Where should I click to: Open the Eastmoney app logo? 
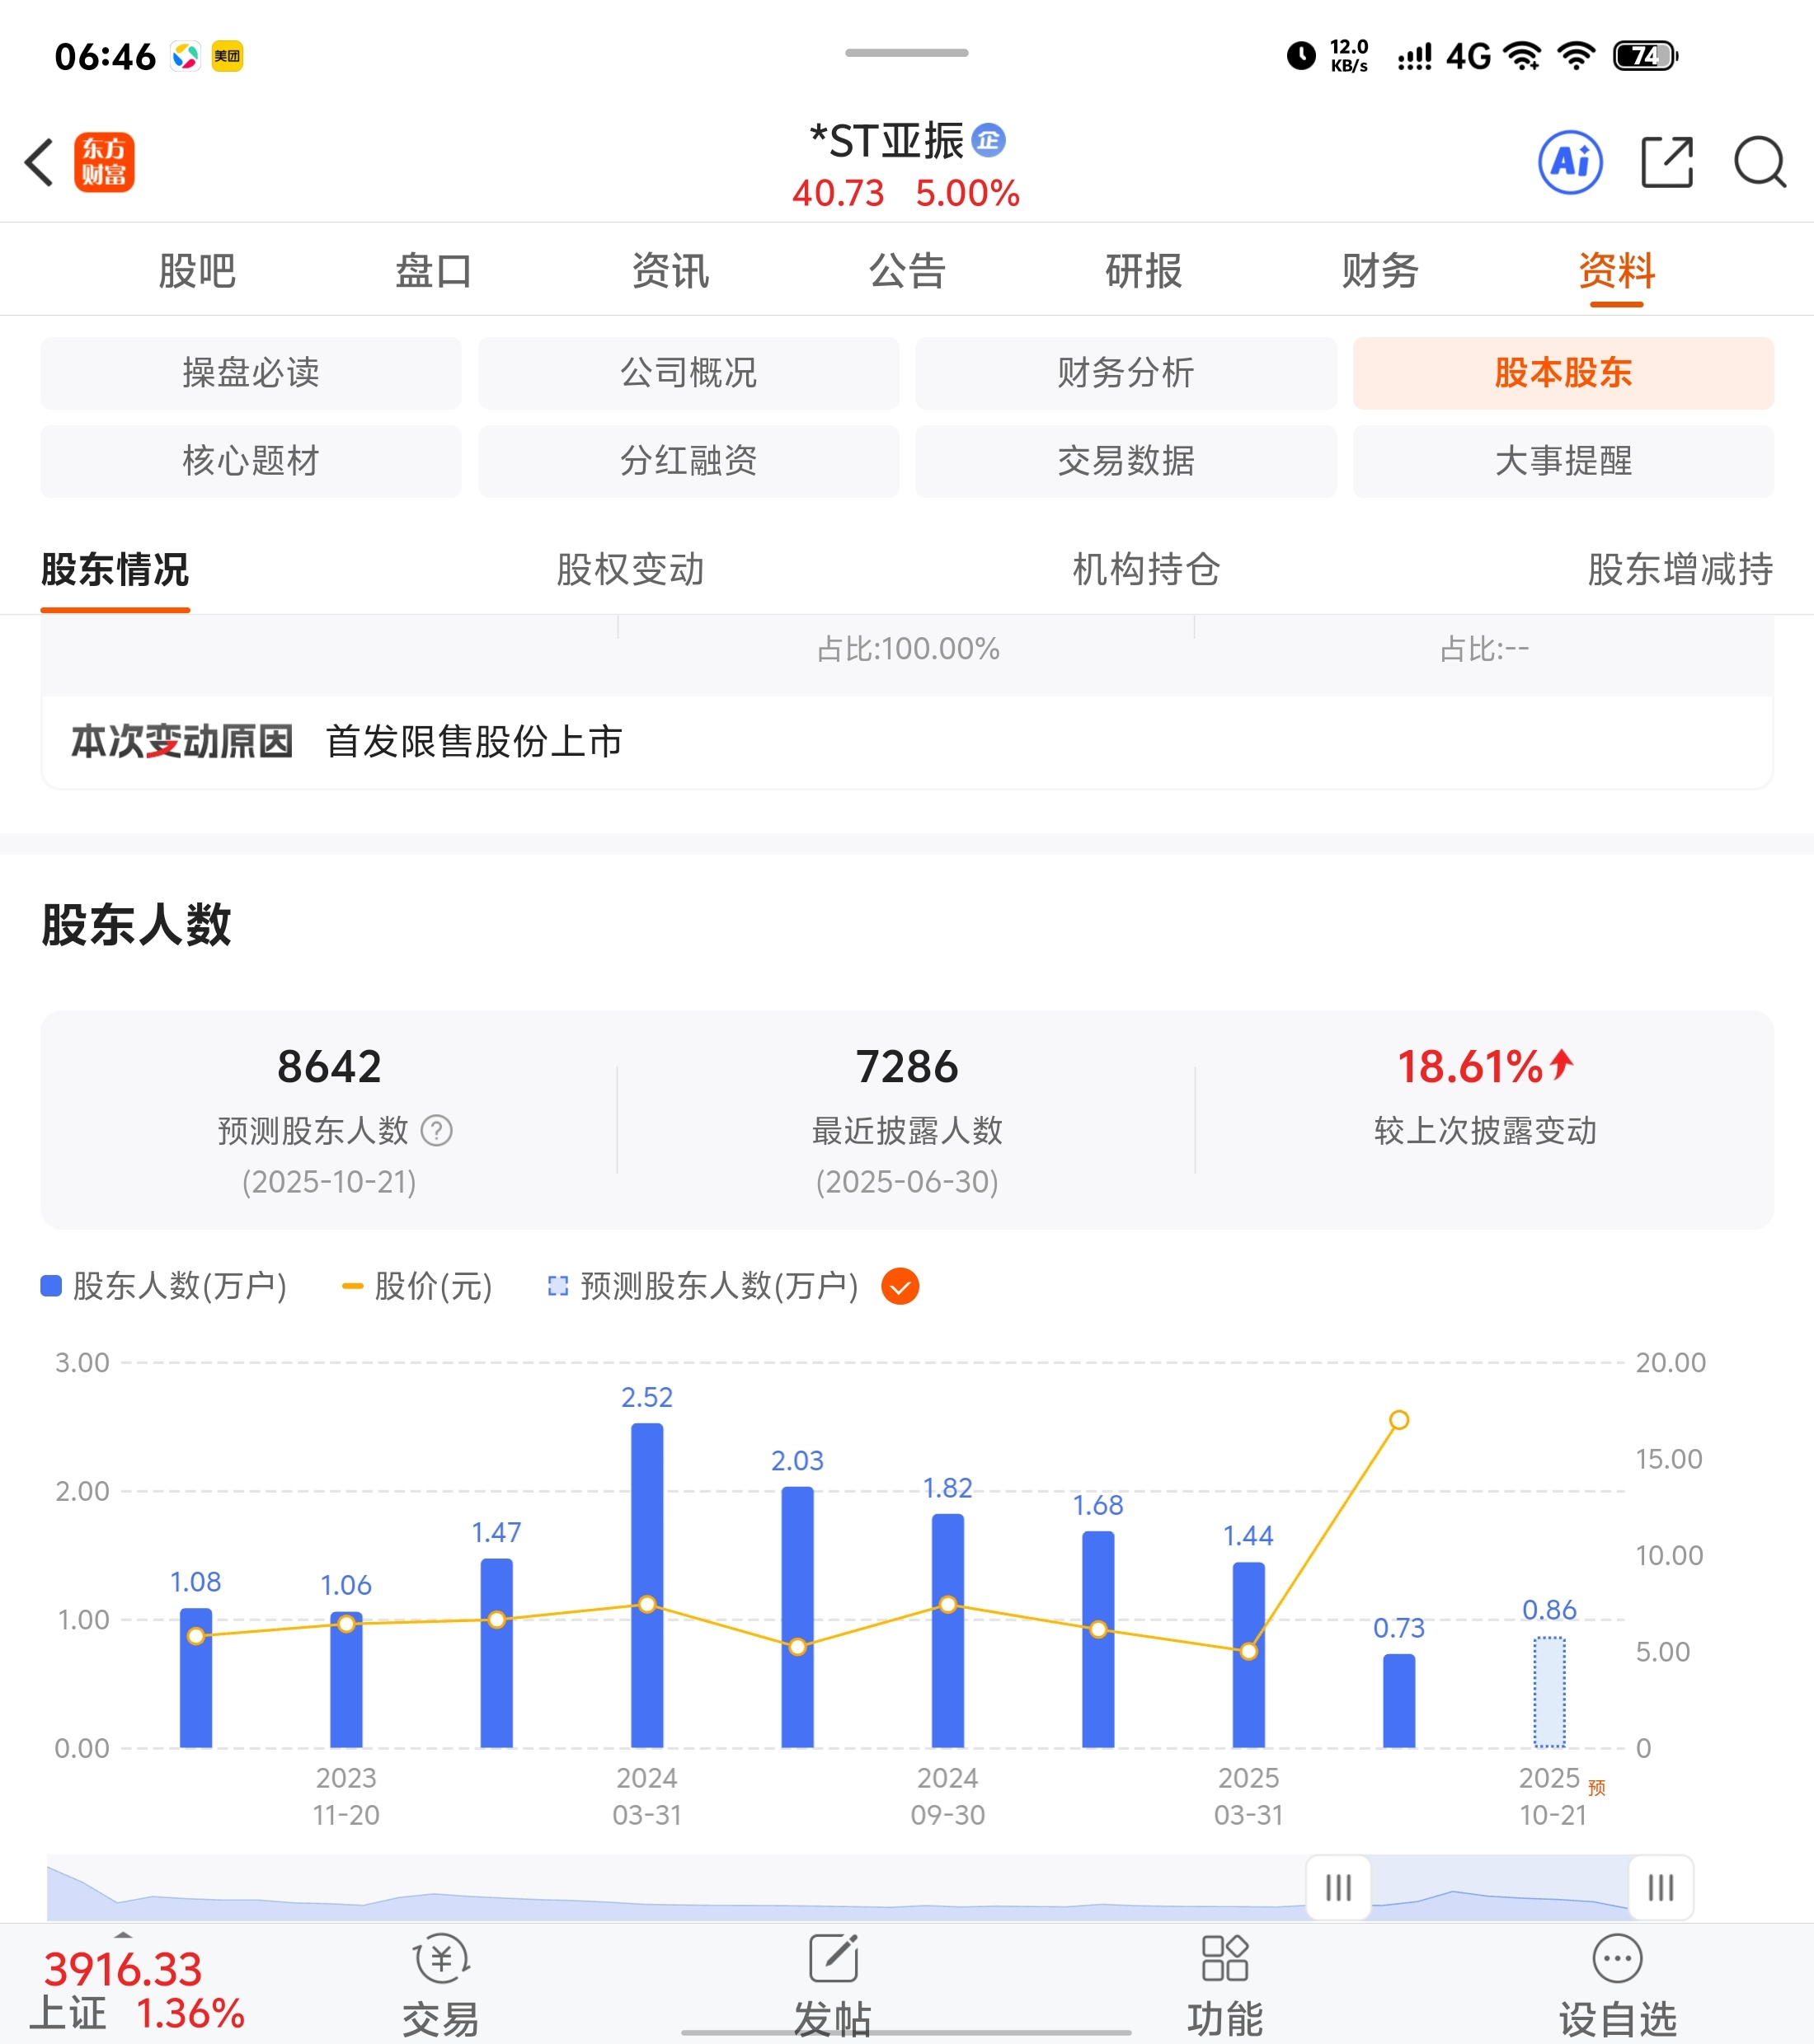(x=104, y=162)
